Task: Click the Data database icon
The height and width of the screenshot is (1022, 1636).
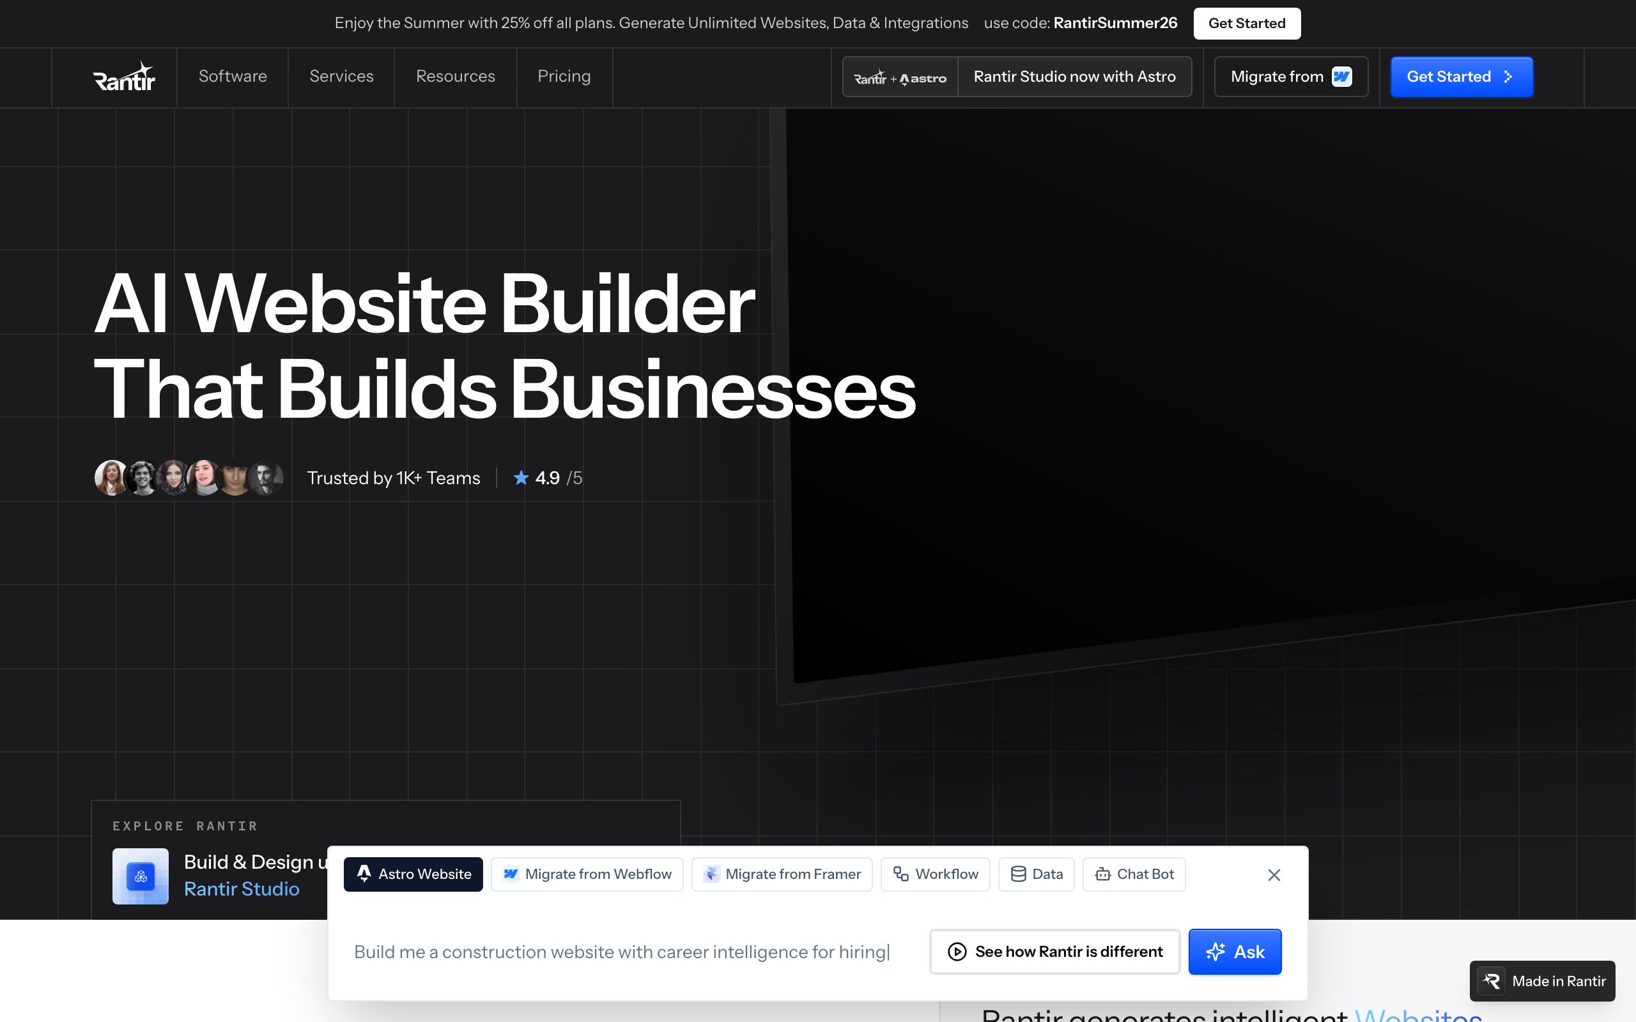Action: pyautogui.click(x=1018, y=874)
